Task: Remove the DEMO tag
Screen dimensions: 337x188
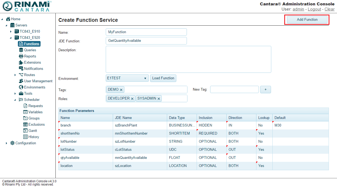Action: click(x=121, y=90)
